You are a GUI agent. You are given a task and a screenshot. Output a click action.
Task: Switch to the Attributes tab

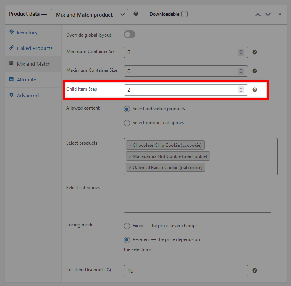(x=33, y=80)
